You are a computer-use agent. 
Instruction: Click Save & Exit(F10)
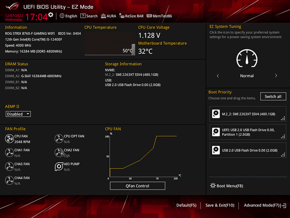click(x=220, y=205)
